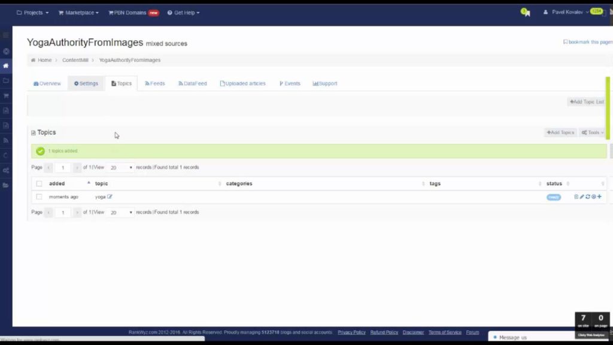The width and height of the screenshot is (613, 345).
Task: Open the sidebar dashboard circle icon
Action: (x=6, y=52)
